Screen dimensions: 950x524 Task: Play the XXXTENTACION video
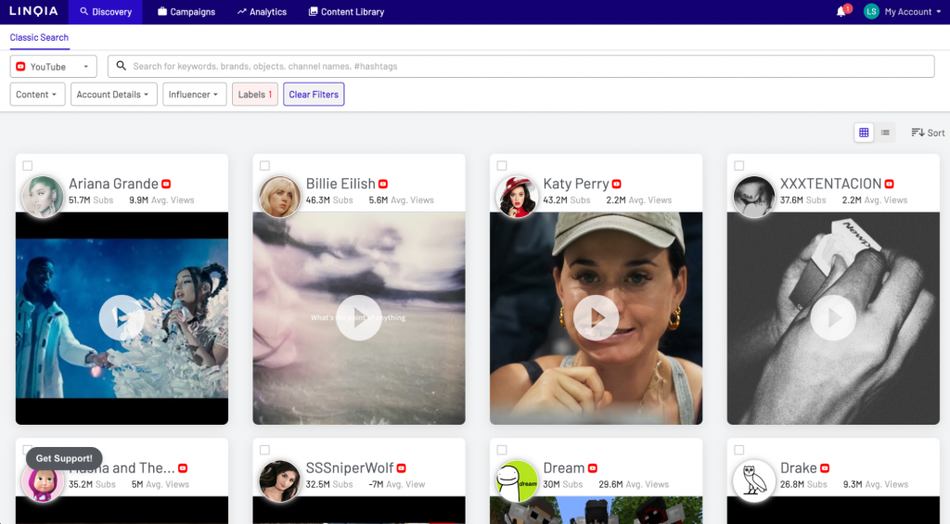[x=833, y=317]
